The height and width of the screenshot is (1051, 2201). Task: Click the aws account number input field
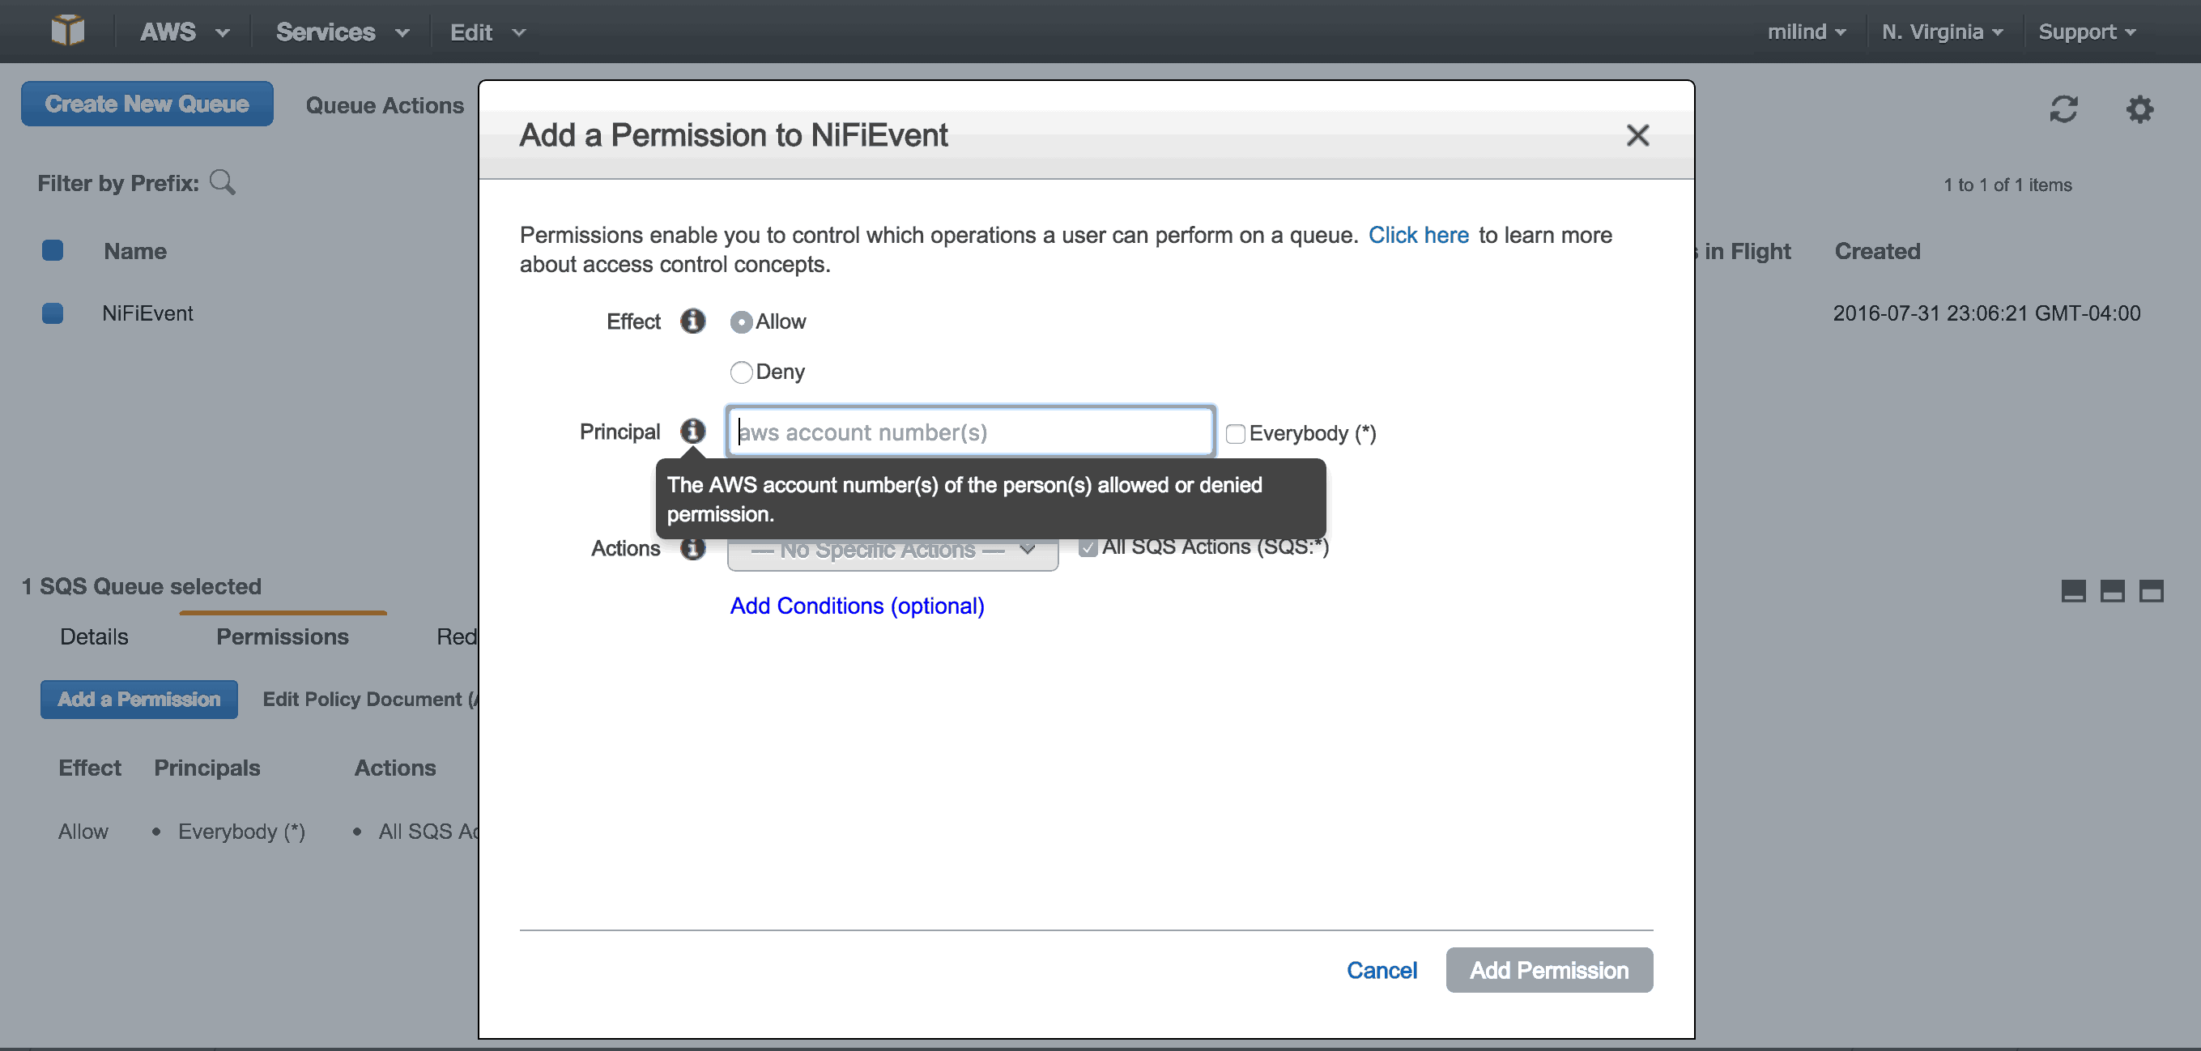[969, 432]
